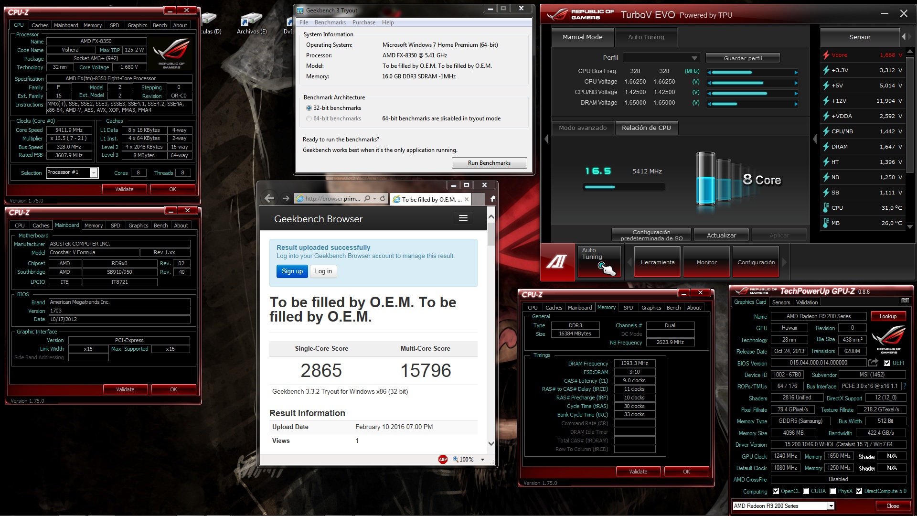
Task: Toggle the UEFI checkbox in GPU-Z
Action: tap(887, 363)
